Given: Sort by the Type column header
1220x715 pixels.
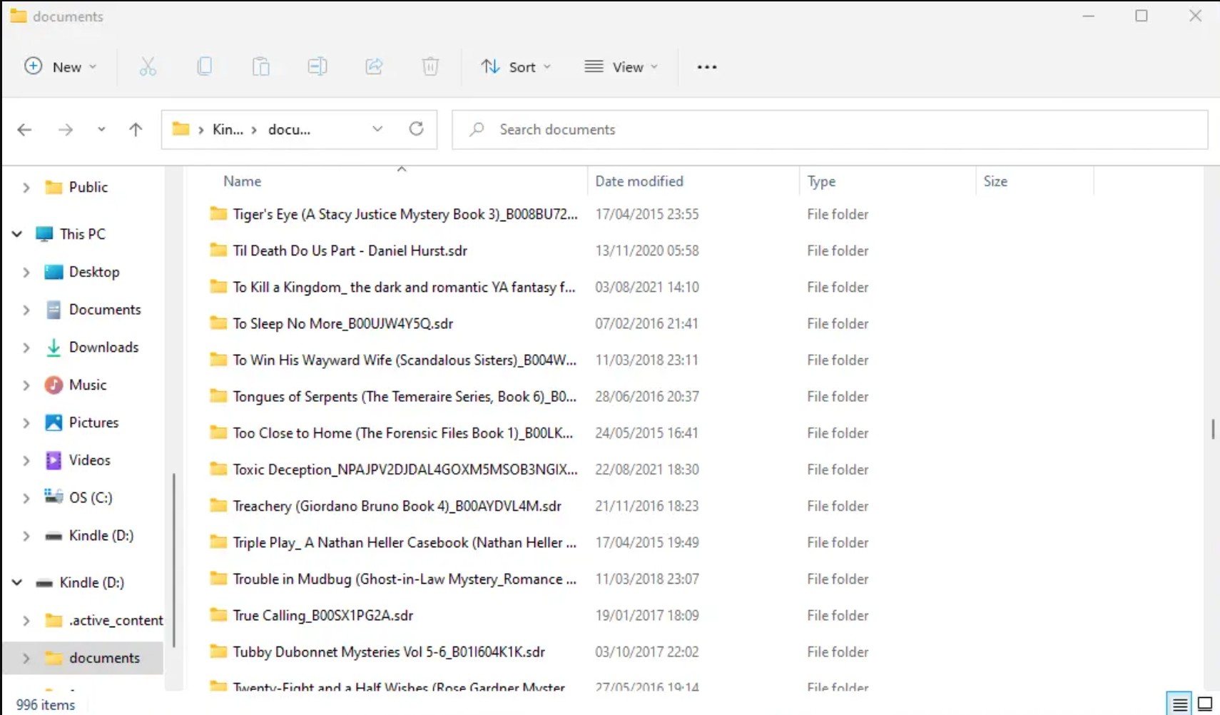Looking at the screenshot, I should pos(821,181).
